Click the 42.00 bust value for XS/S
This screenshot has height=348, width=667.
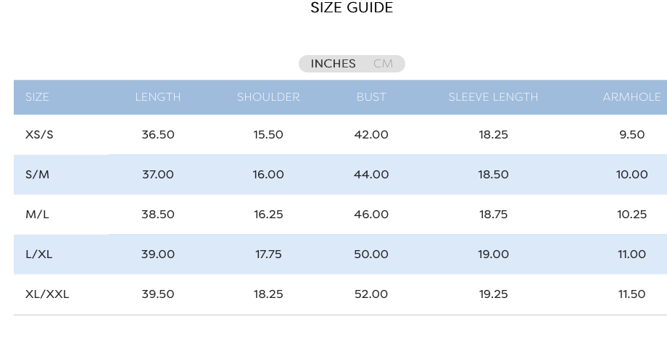(x=371, y=135)
